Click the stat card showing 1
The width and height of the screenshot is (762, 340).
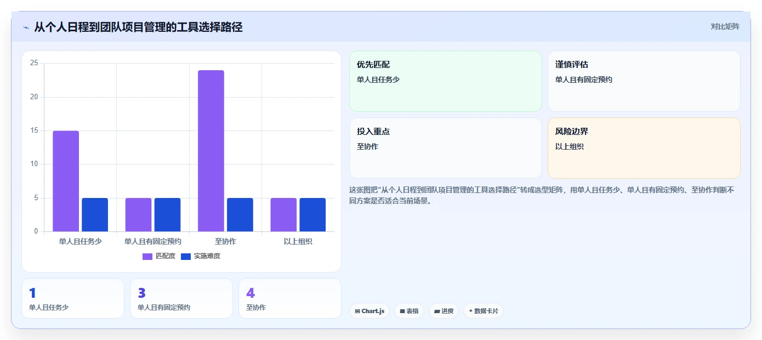[73, 298]
